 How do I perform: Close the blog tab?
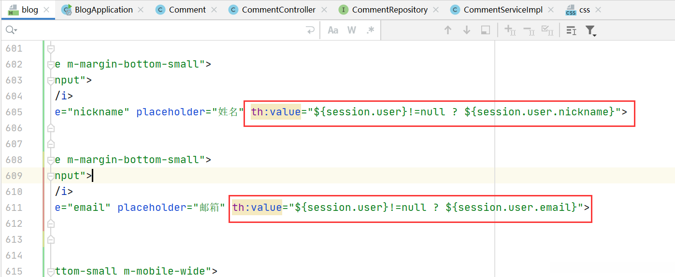(x=46, y=10)
